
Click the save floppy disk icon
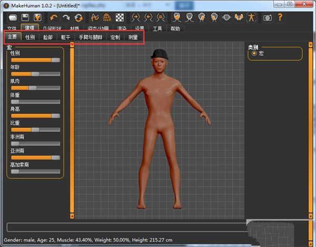(24, 17)
